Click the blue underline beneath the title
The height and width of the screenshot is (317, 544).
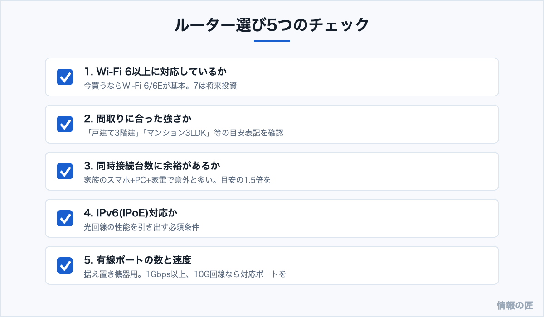(x=272, y=41)
